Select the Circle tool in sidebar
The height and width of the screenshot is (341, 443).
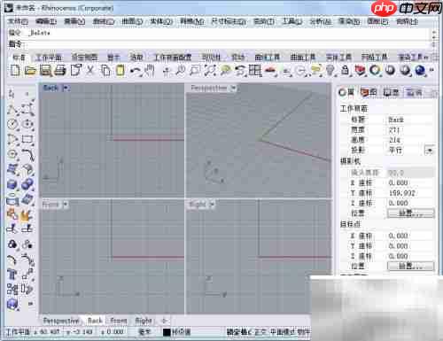(12, 124)
